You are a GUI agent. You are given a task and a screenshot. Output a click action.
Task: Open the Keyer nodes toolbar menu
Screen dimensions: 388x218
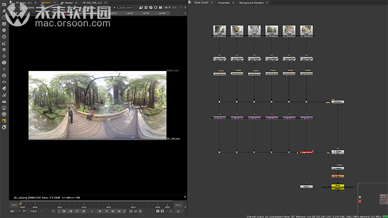tap(4, 43)
